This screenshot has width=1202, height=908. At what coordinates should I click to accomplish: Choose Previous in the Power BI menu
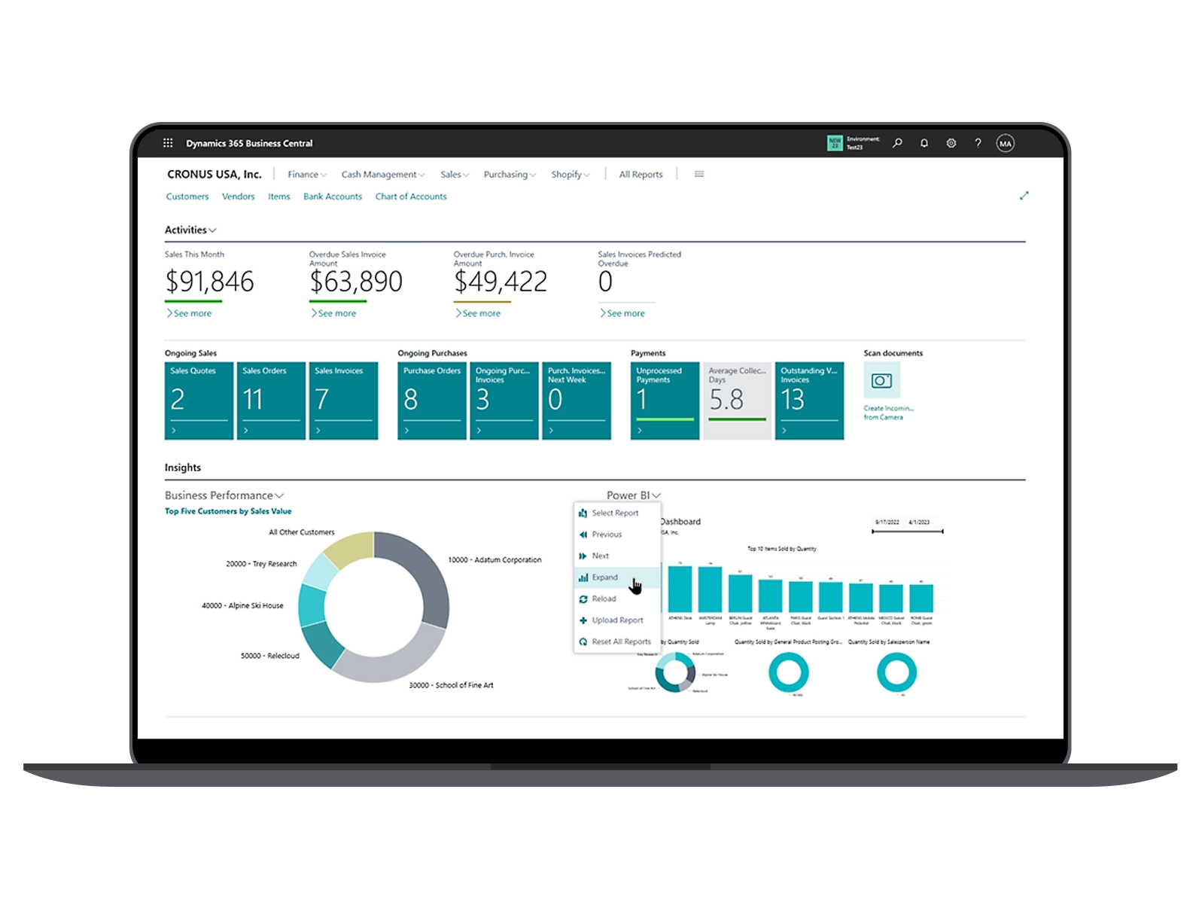617,535
